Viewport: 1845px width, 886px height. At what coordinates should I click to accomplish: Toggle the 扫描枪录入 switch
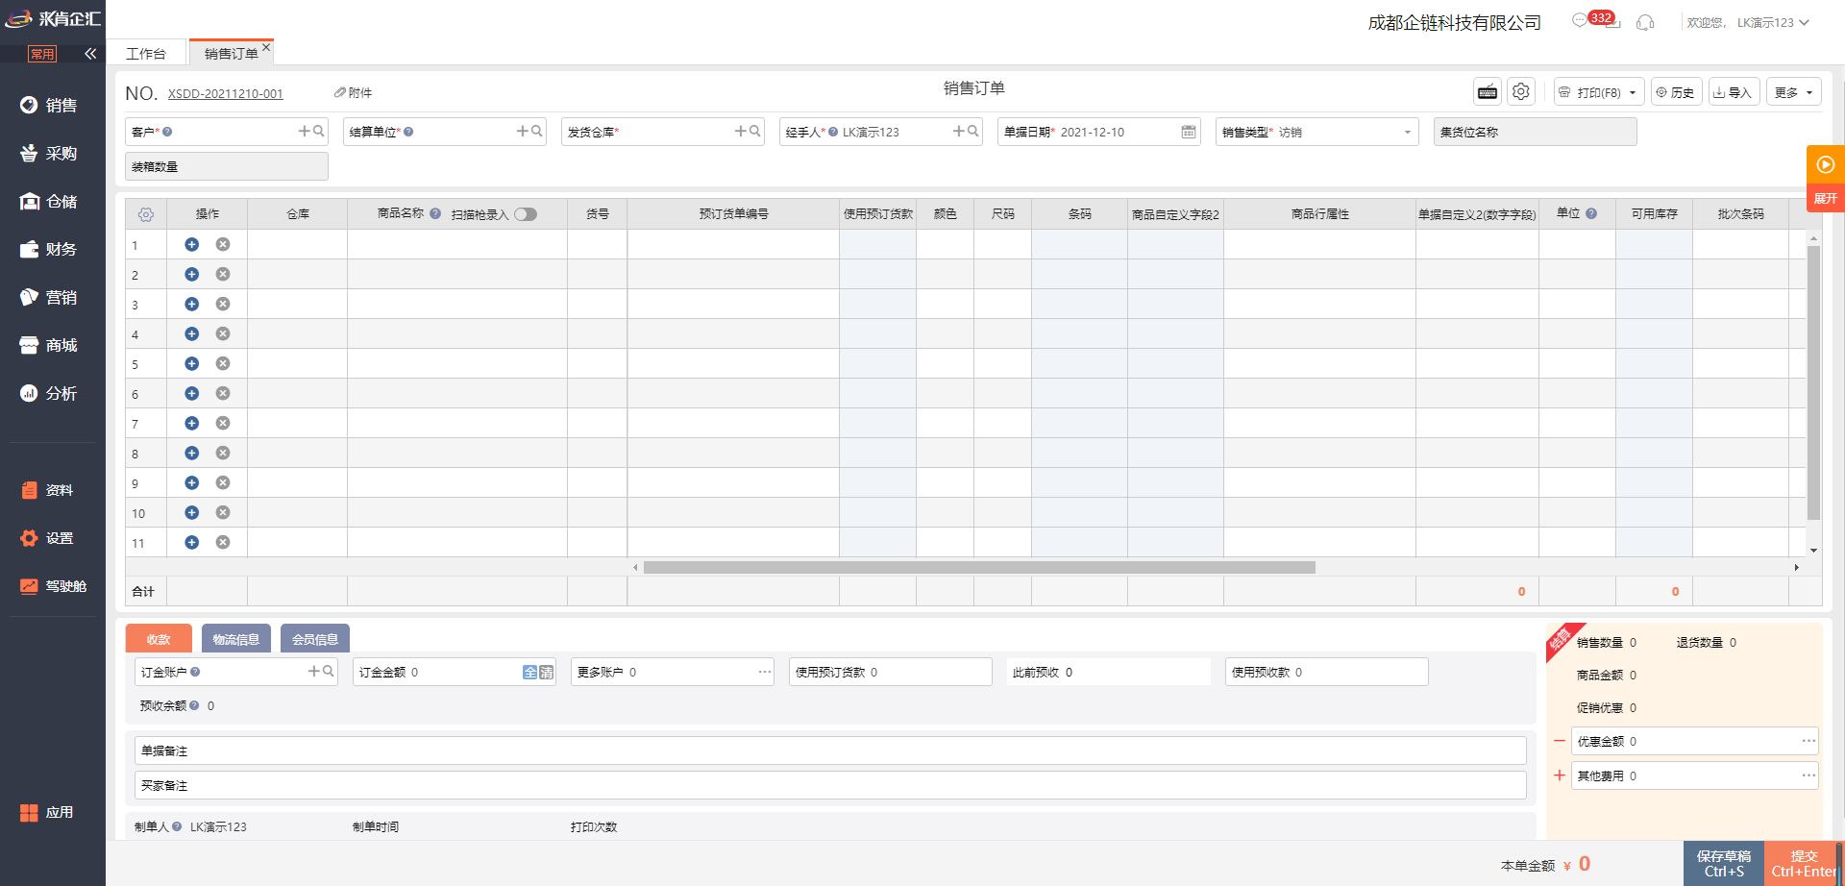click(x=526, y=214)
